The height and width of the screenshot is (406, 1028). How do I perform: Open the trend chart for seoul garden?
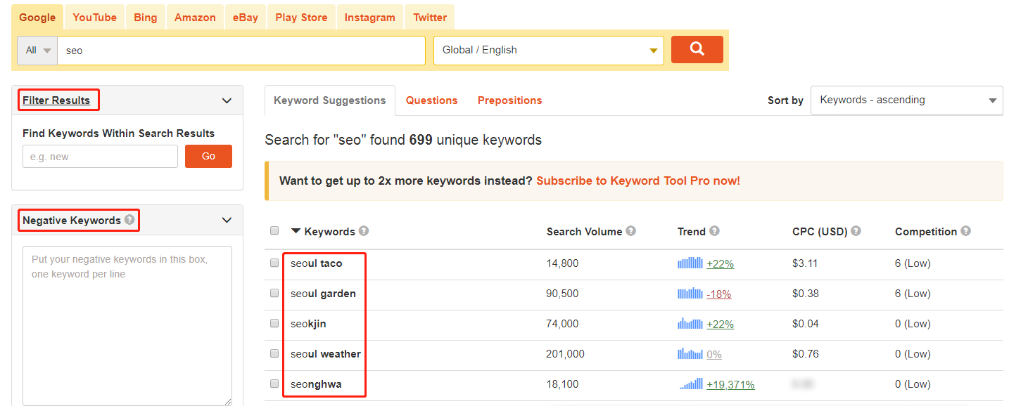[690, 294]
